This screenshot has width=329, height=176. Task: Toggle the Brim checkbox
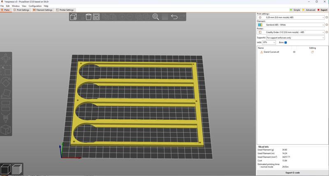click(x=285, y=43)
